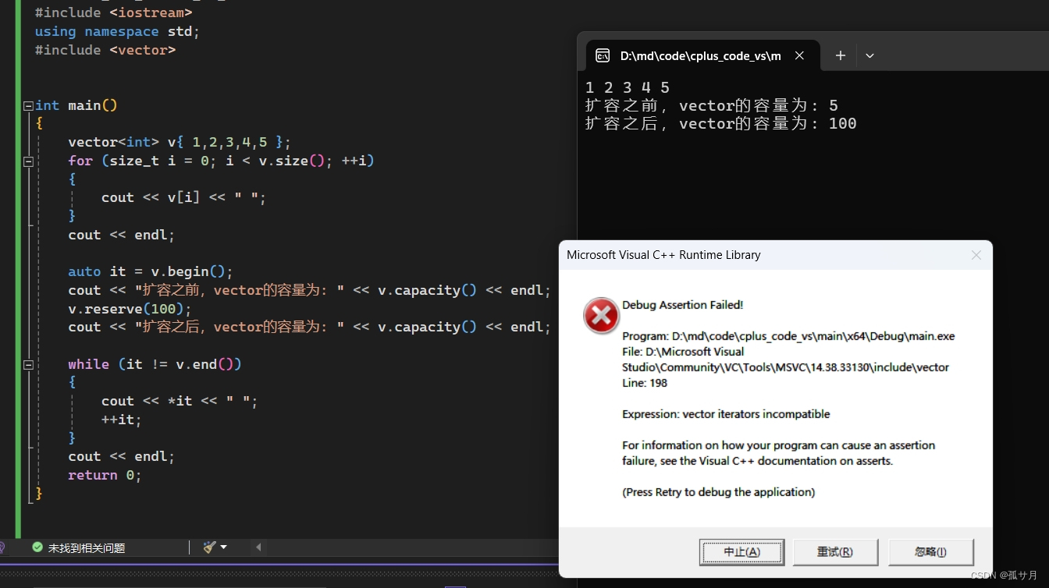Click console line '扩容之前, vector的容量为: 5'
Viewport: 1049px width, 588px height.
[x=711, y=105]
